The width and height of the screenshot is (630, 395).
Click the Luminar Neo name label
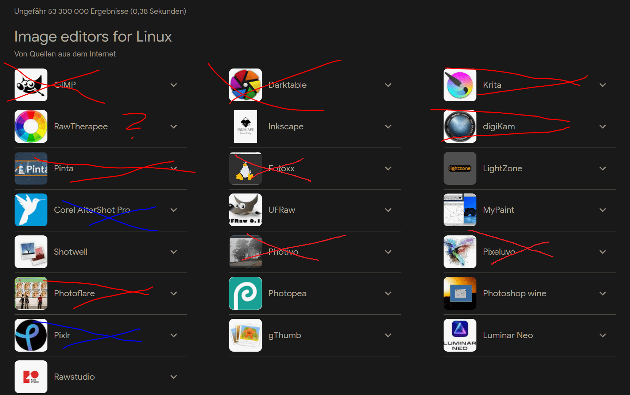pos(508,335)
